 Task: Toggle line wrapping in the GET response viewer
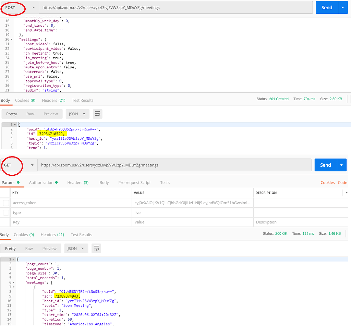tap(96, 248)
